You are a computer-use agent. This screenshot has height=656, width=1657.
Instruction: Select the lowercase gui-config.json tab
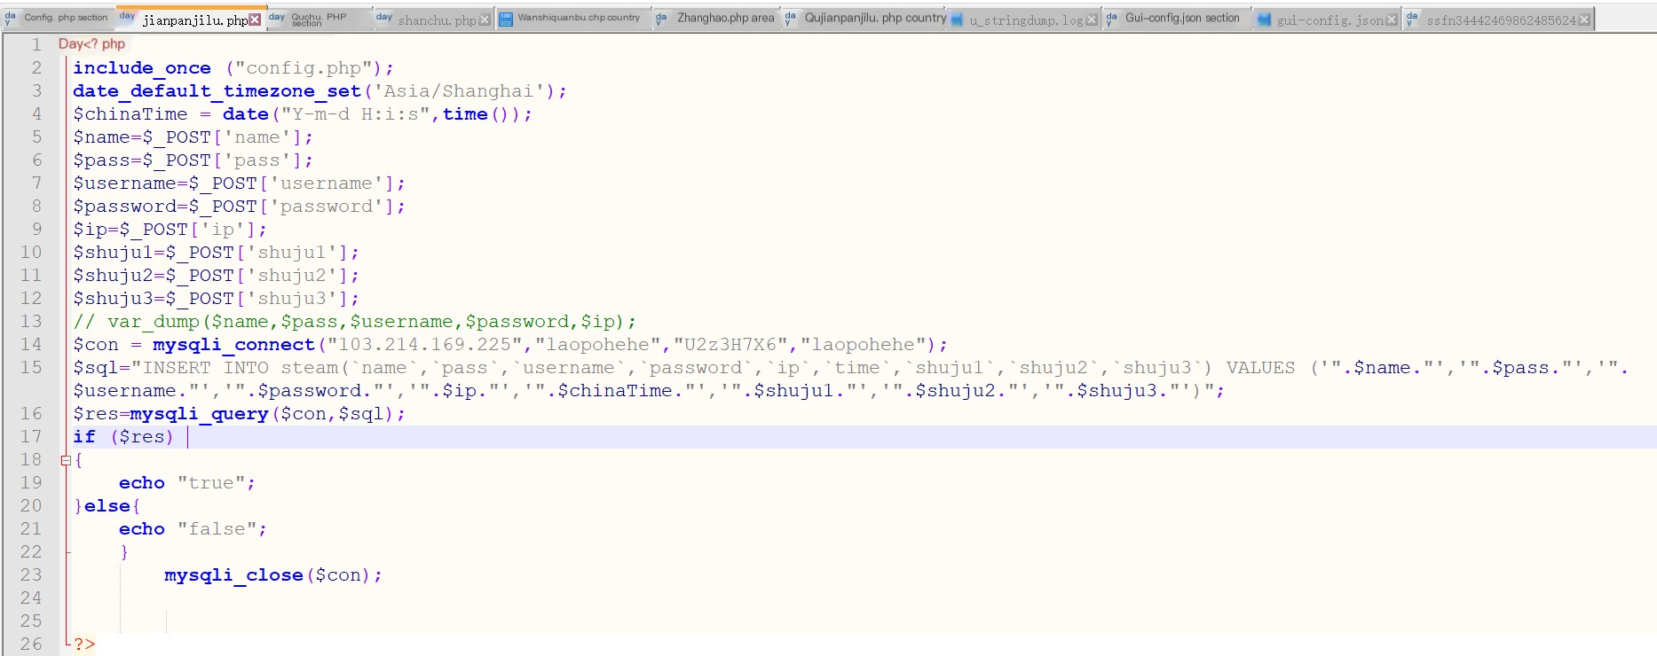(1328, 20)
